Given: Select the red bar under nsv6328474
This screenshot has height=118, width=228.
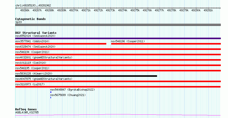Looking at the screenshot, I should point(118,49).
